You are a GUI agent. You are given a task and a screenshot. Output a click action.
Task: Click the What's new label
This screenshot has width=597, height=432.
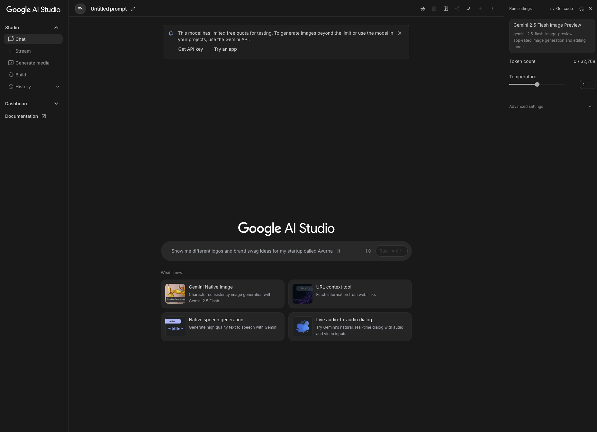[171, 273]
